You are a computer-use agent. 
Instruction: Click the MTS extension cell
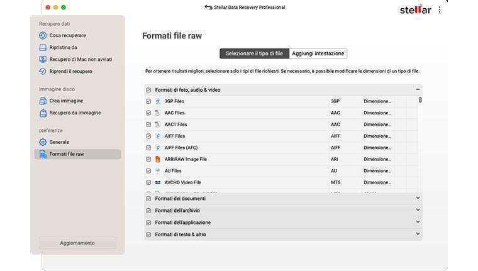coord(336,182)
